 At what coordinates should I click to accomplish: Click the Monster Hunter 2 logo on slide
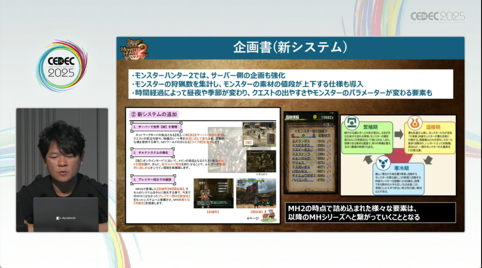point(134,49)
